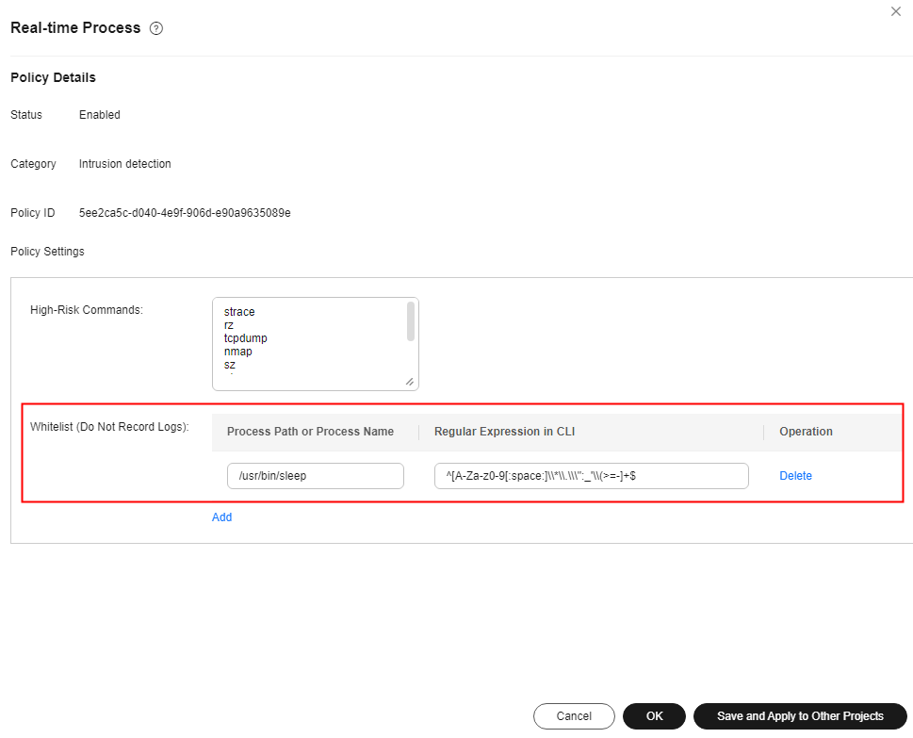Click the strace command line
The width and height of the screenshot is (913, 738).
[239, 312]
